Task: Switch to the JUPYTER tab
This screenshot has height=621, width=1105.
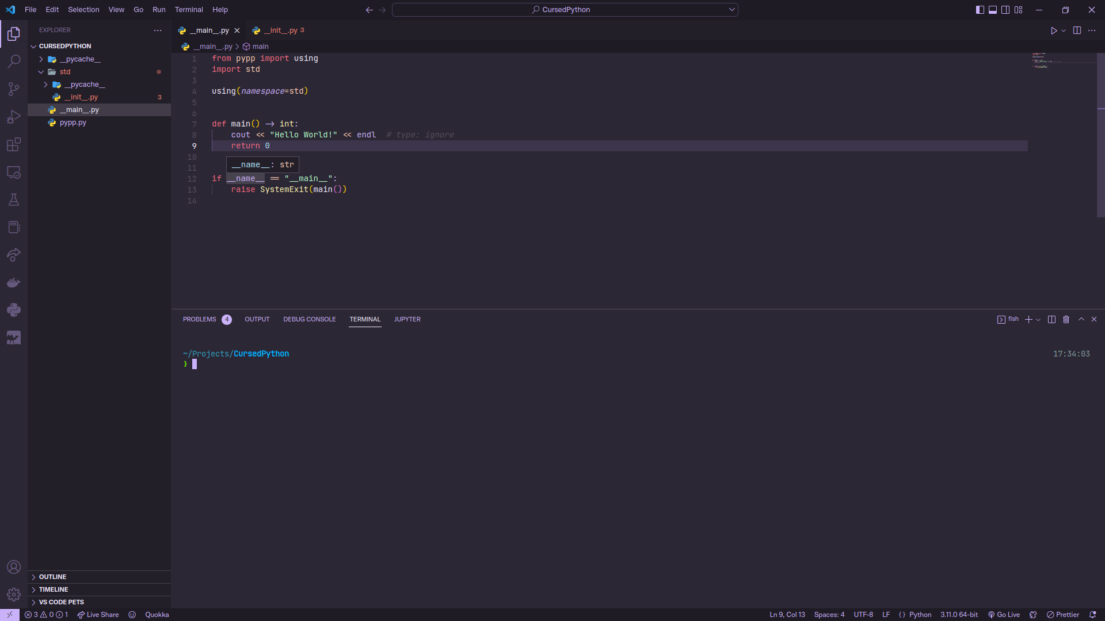Action: [407, 319]
